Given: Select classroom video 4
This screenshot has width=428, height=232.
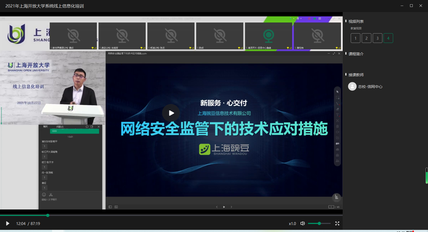Looking at the screenshot, I should [388, 38].
